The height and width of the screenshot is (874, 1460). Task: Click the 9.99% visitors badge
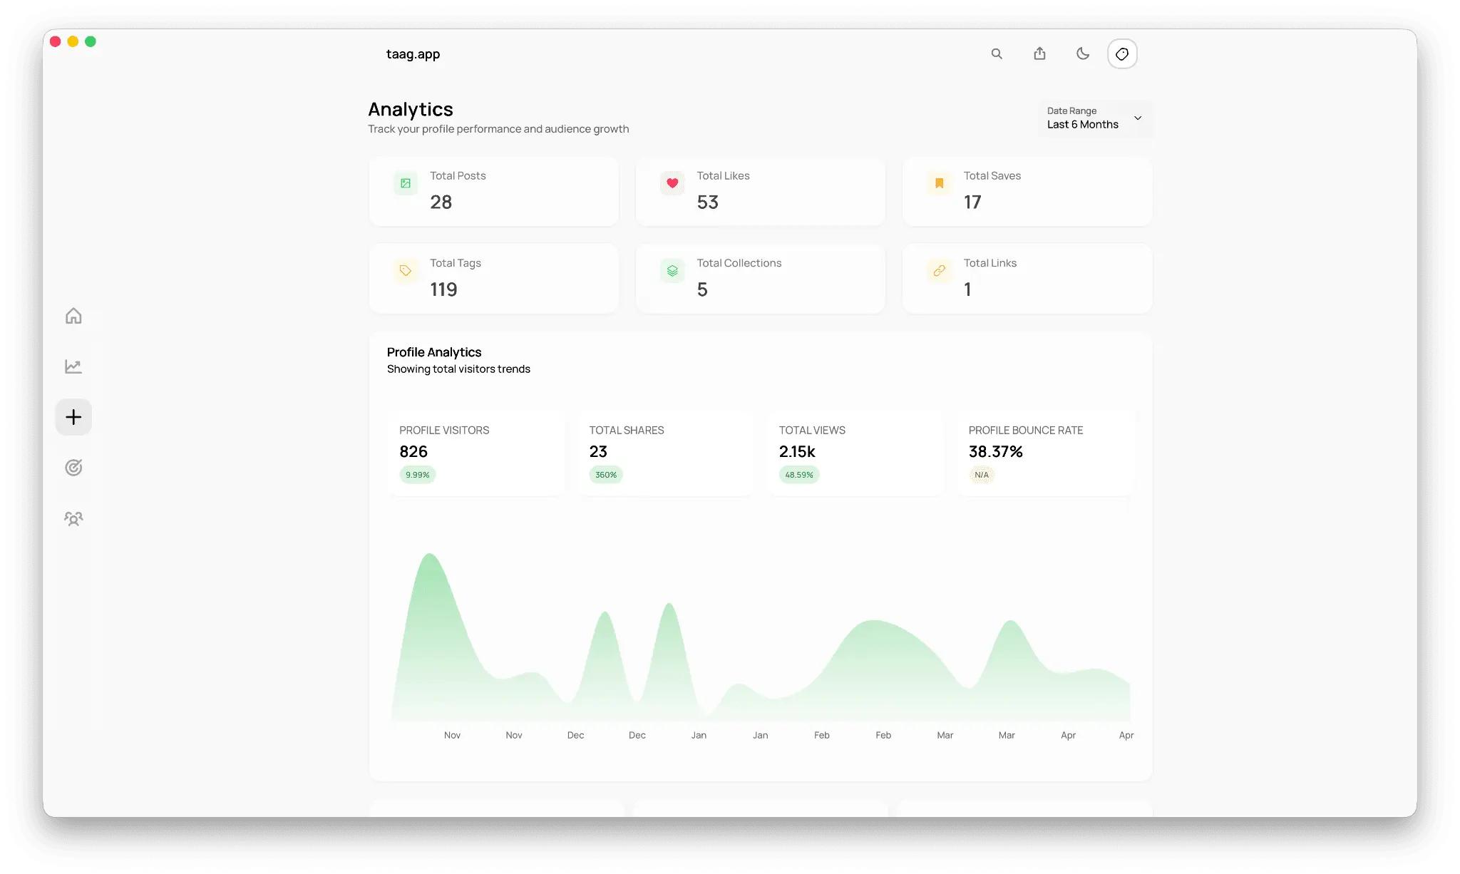point(418,475)
